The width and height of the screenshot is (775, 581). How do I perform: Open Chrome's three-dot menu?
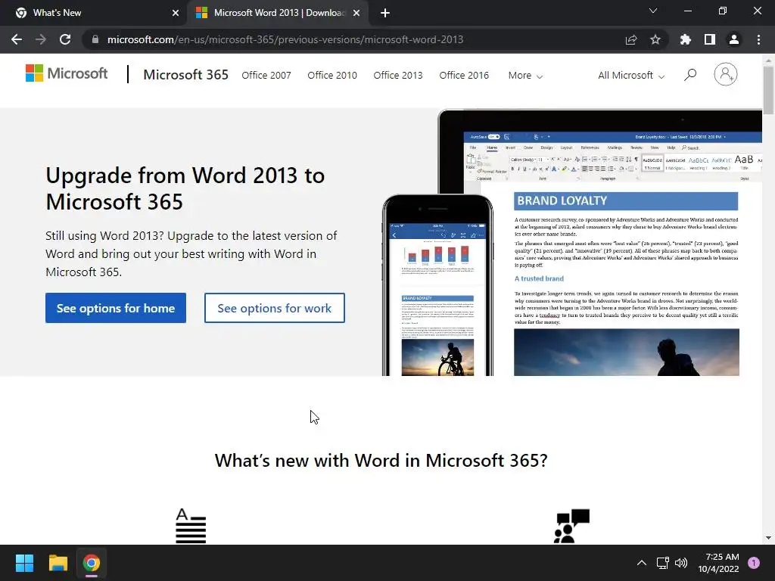[x=758, y=39]
